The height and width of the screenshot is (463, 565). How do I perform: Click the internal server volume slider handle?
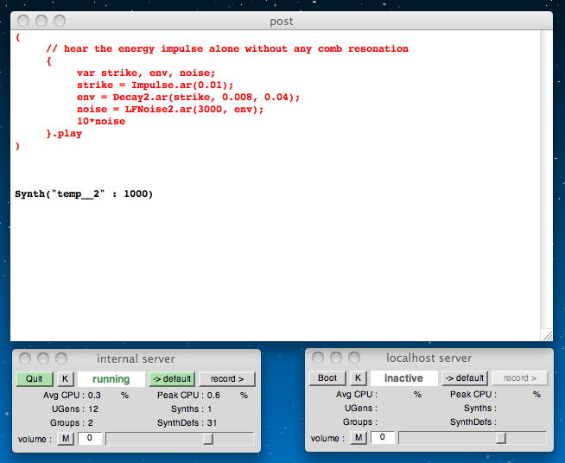pyautogui.click(x=208, y=439)
